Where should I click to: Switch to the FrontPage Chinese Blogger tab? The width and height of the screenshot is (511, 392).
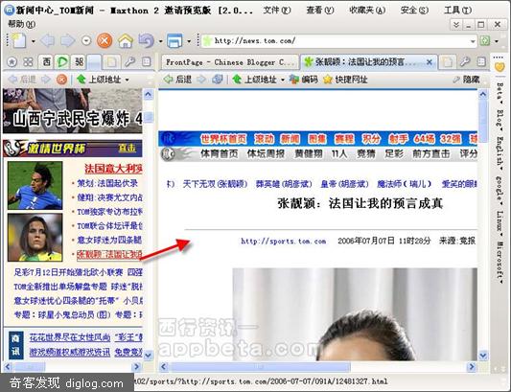click(229, 62)
